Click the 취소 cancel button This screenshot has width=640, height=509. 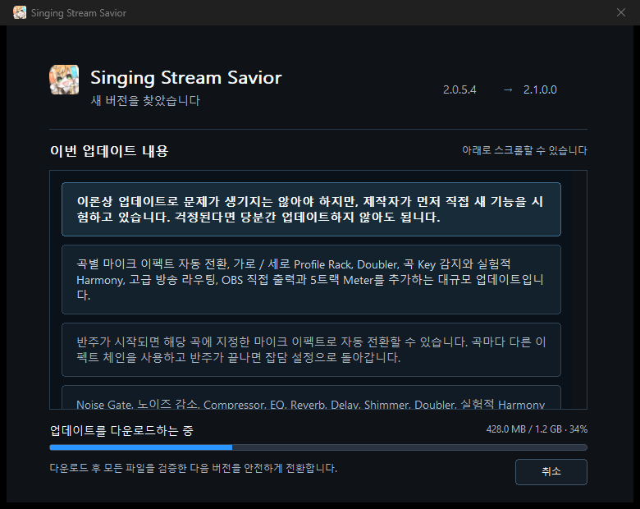(x=551, y=472)
